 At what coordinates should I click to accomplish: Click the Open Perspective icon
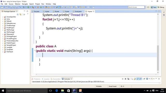click(148, 7)
